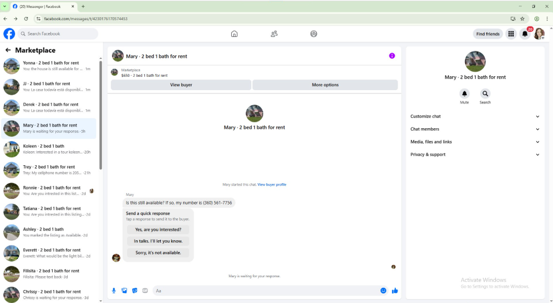This screenshot has width=553, height=303.
Task: Click Mary's message with phone number
Action: 179,203
